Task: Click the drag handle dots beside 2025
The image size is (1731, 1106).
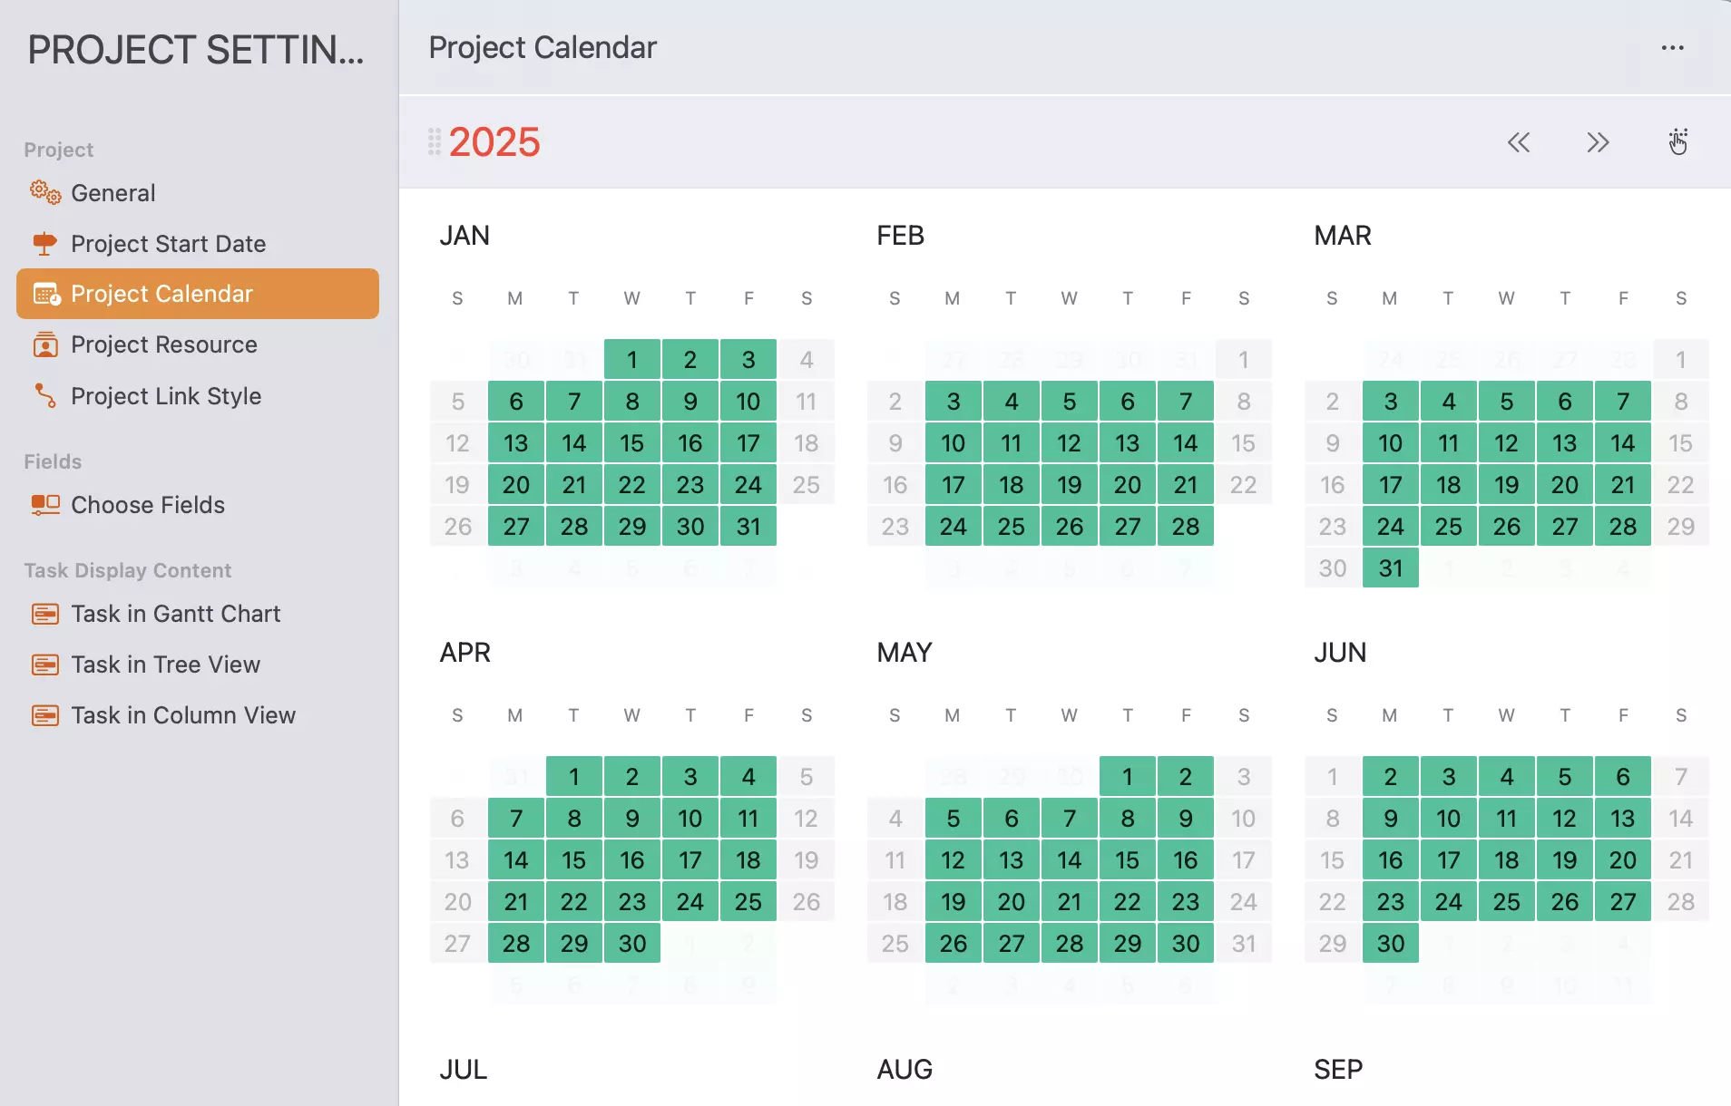Action: click(x=433, y=142)
